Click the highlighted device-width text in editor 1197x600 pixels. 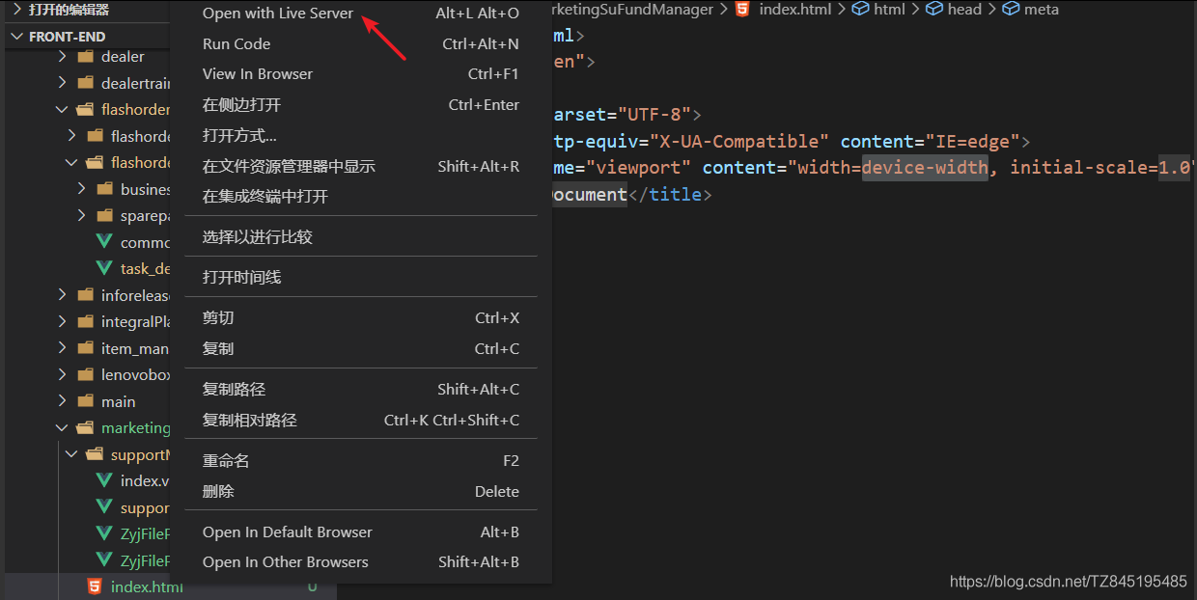click(x=925, y=167)
